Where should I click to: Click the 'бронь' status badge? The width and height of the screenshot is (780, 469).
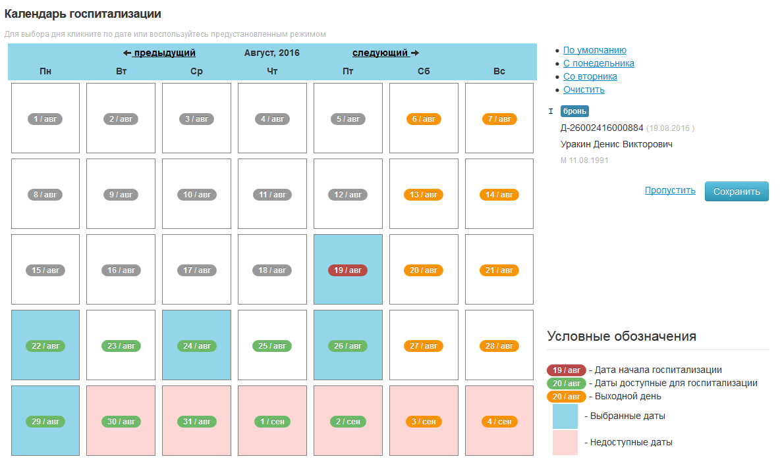574,111
